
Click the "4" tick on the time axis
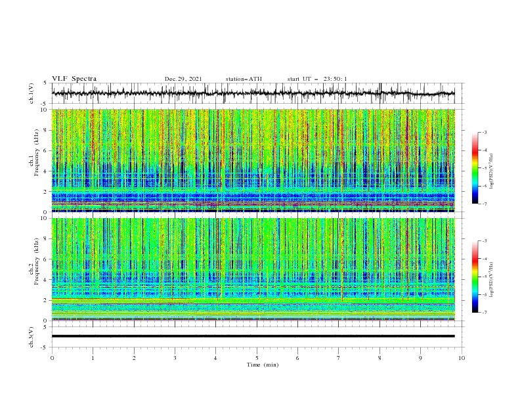click(x=215, y=358)
